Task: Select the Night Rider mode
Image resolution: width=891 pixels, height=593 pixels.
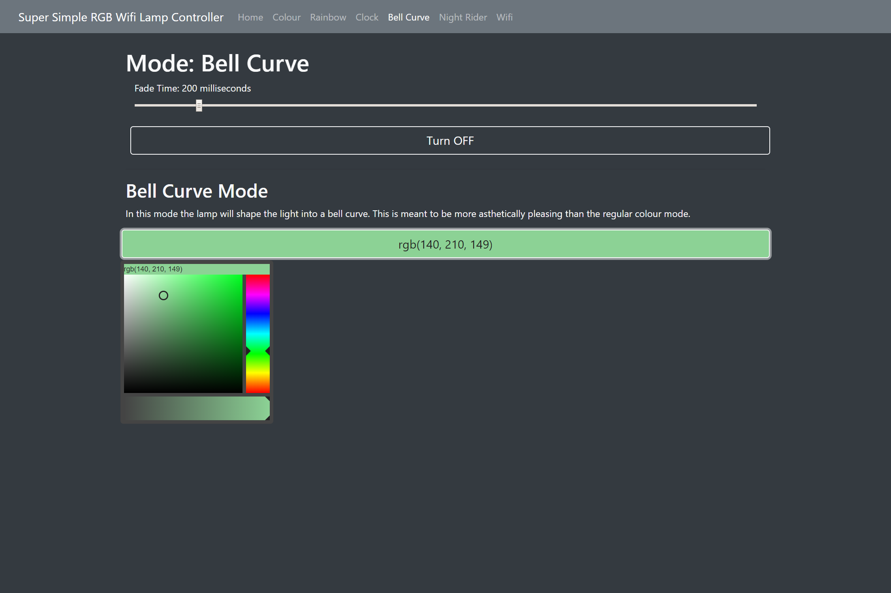Action: [x=462, y=17]
